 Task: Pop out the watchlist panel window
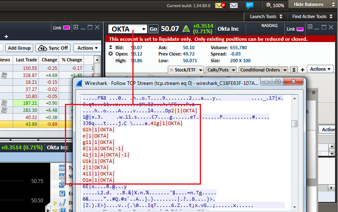point(75,27)
